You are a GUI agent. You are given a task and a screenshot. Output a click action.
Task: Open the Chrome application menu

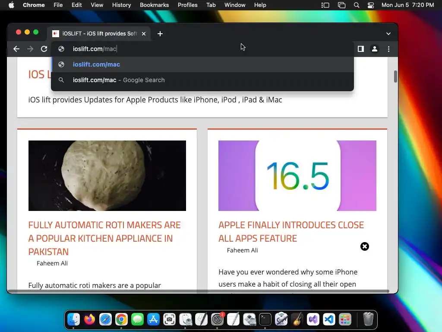(34, 5)
